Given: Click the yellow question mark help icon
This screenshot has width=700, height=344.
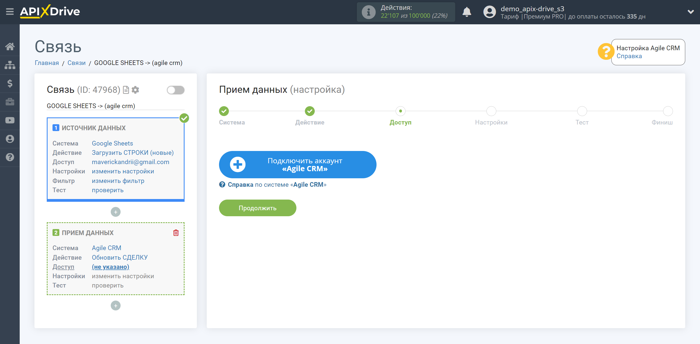Looking at the screenshot, I should click(x=606, y=52).
